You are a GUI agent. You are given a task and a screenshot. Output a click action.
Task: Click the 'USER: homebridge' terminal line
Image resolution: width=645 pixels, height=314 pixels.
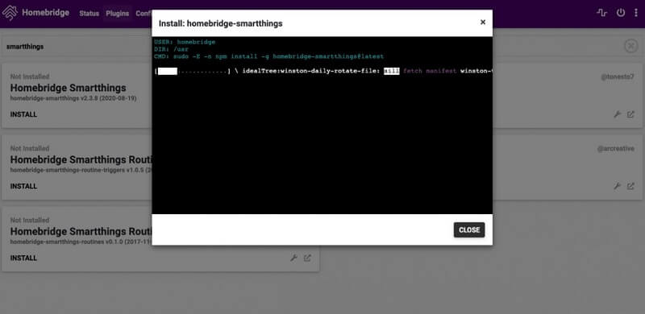click(x=185, y=42)
